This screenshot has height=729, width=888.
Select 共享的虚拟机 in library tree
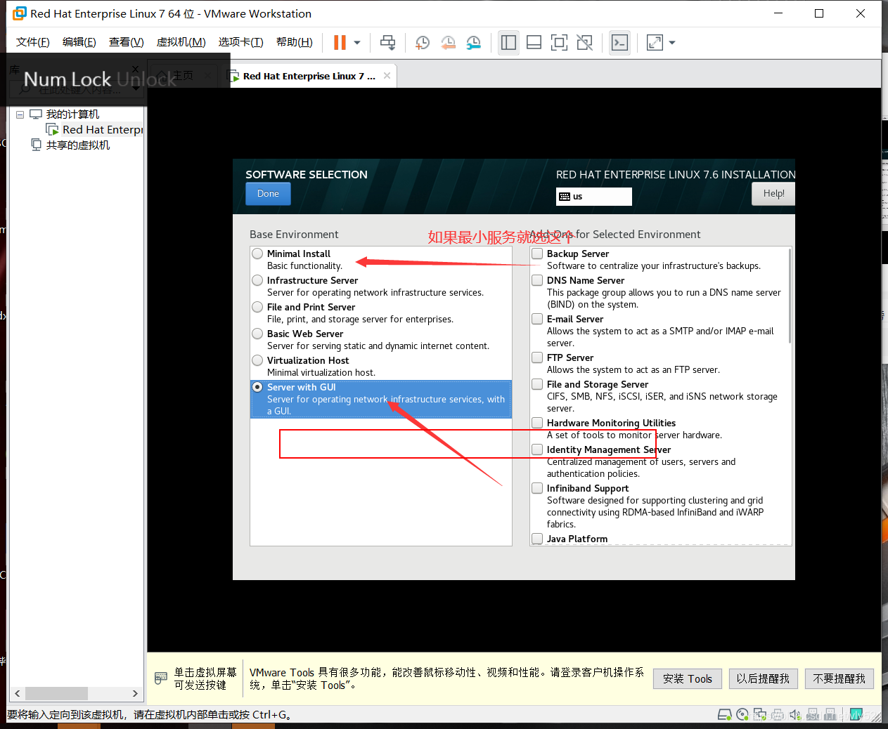pos(70,145)
